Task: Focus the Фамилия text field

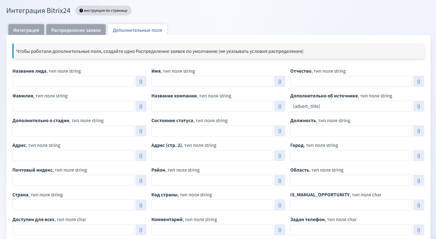Action: (73, 106)
